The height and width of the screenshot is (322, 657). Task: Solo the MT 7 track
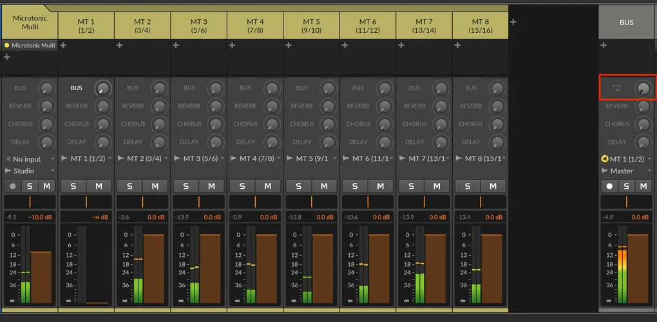(x=411, y=186)
